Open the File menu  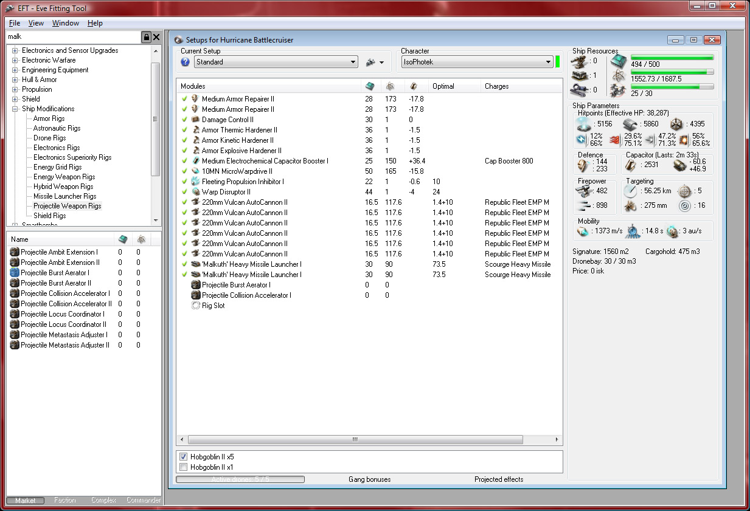coord(15,23)
